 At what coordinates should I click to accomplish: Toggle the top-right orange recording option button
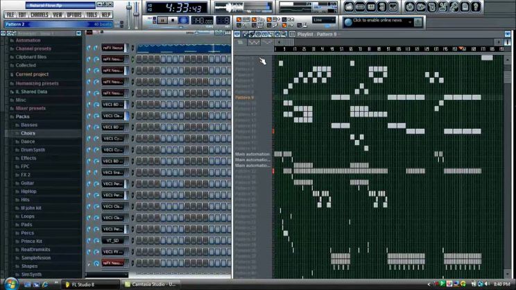pyautogui.click(x=269, y=19)
